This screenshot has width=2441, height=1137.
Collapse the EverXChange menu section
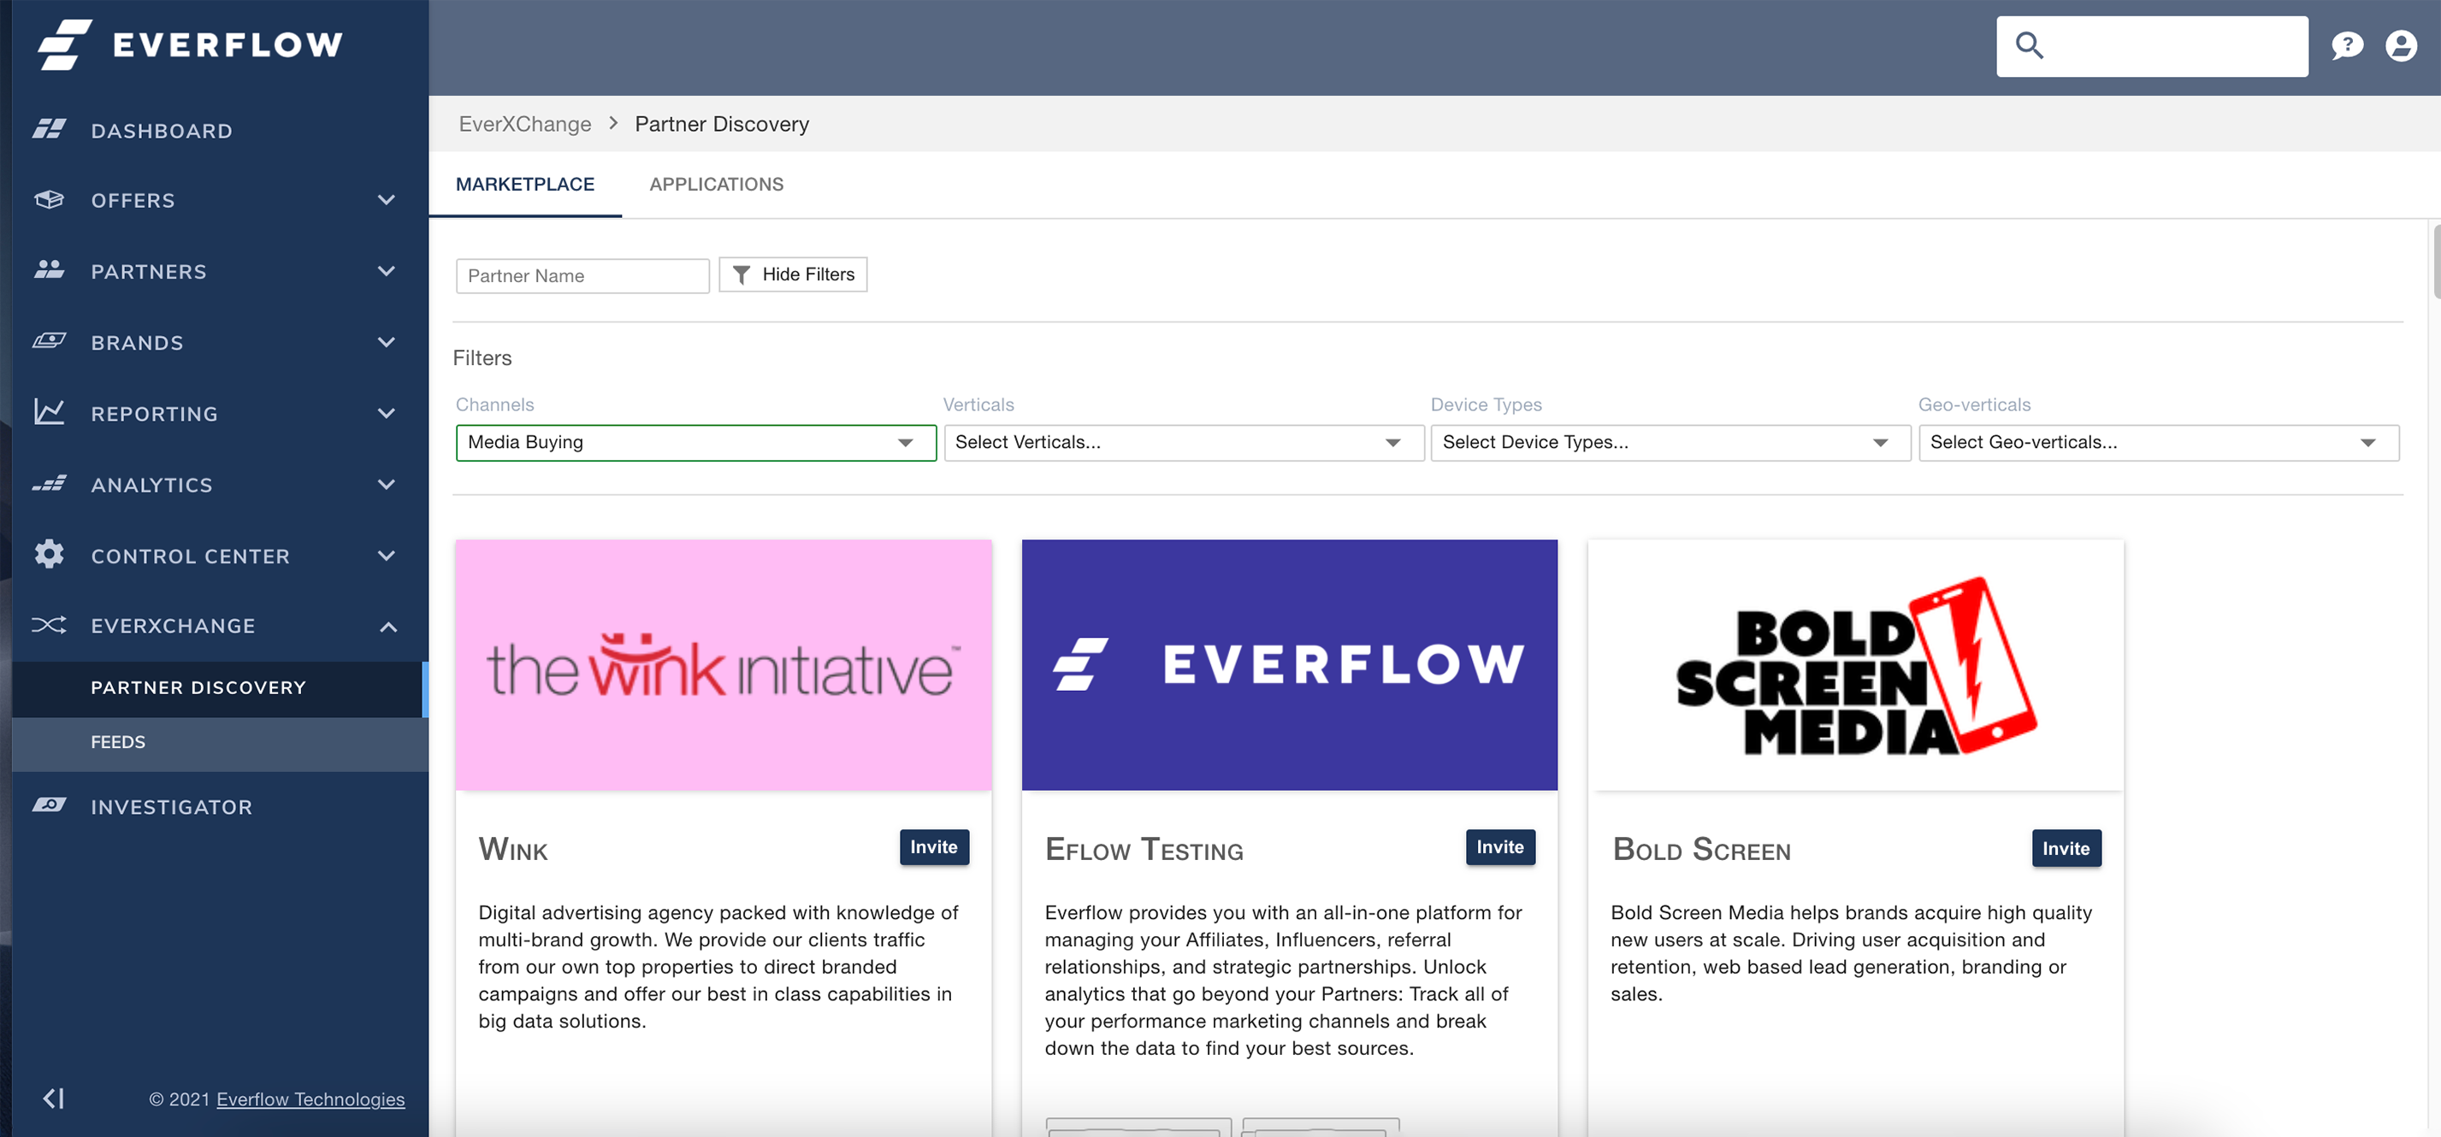pos(387,627)
